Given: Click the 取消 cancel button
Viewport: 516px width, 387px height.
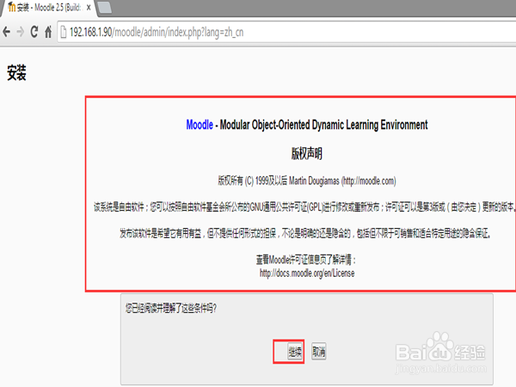Looking at the screenshot, I should [319, 352].
